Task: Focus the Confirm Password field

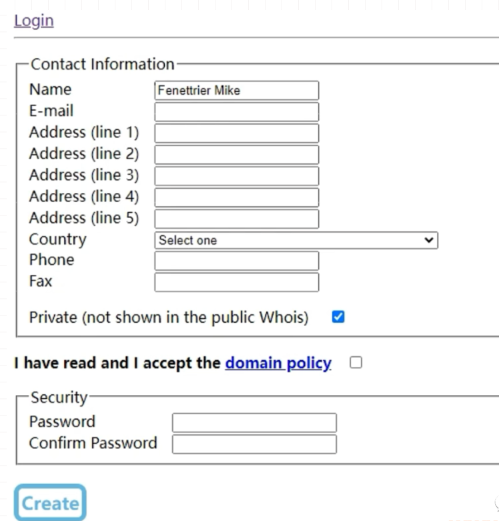Action: pyautogui.click(x=254, y=444)
